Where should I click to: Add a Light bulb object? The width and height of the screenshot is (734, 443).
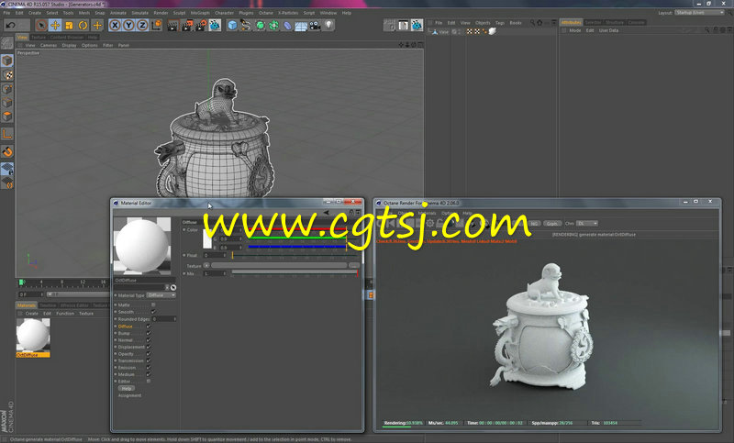pyautogui.click(x=329, y=26)
